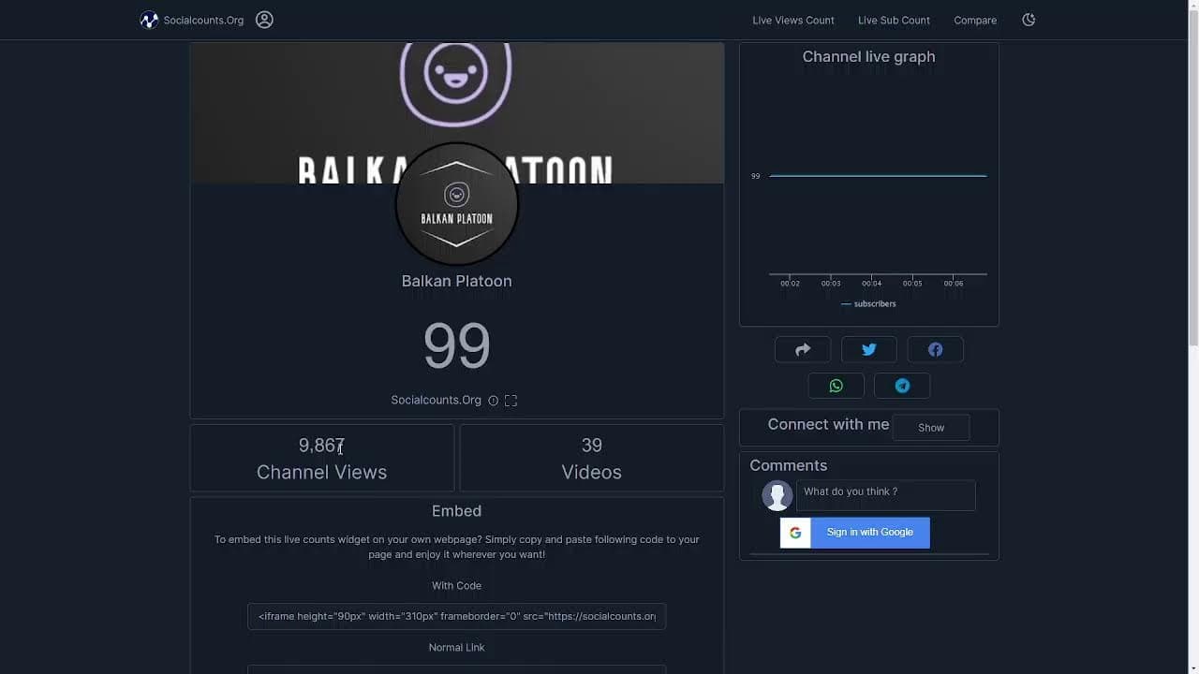Click the 'What do you think ?' comment field
The image size is (1199, 674).
point(885,495)
